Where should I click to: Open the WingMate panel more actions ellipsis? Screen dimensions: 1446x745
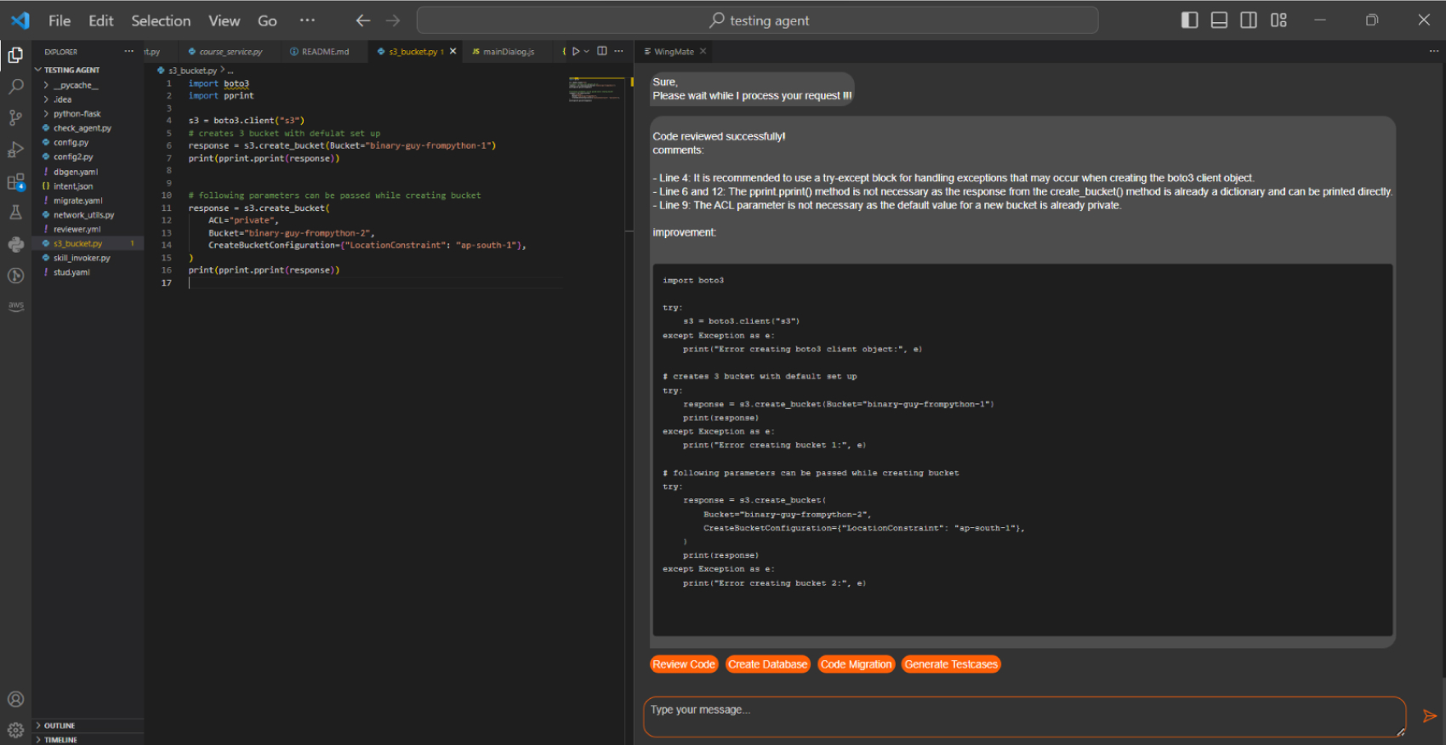coord(1434,51)
